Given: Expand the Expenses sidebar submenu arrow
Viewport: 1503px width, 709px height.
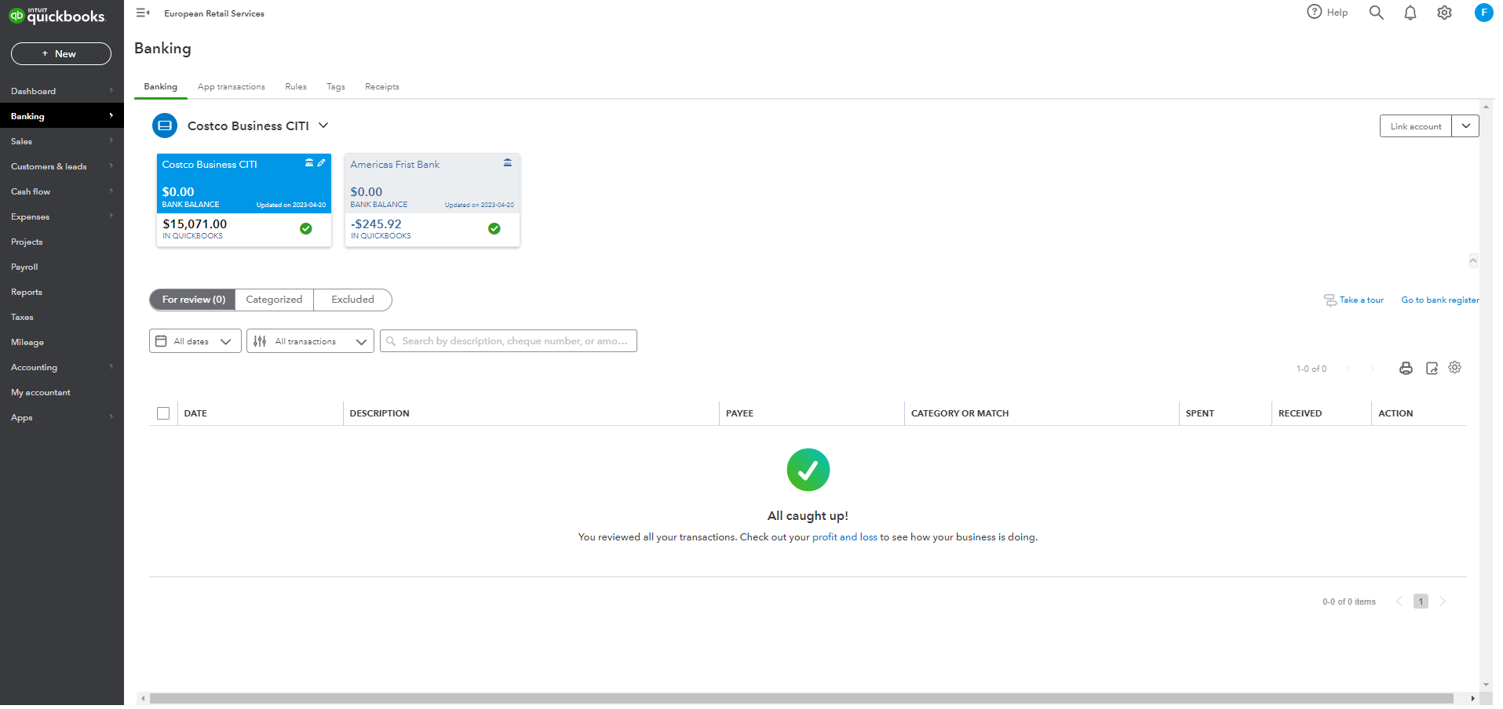Looking at the screenshot, I should tap(111, 216).
